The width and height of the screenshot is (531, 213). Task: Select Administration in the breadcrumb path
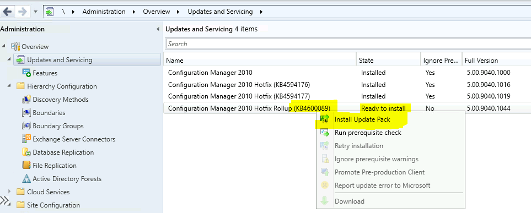point(104,12)
